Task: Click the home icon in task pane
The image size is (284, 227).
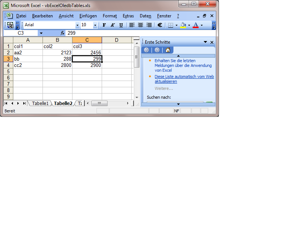Action: tap(168, 50)
